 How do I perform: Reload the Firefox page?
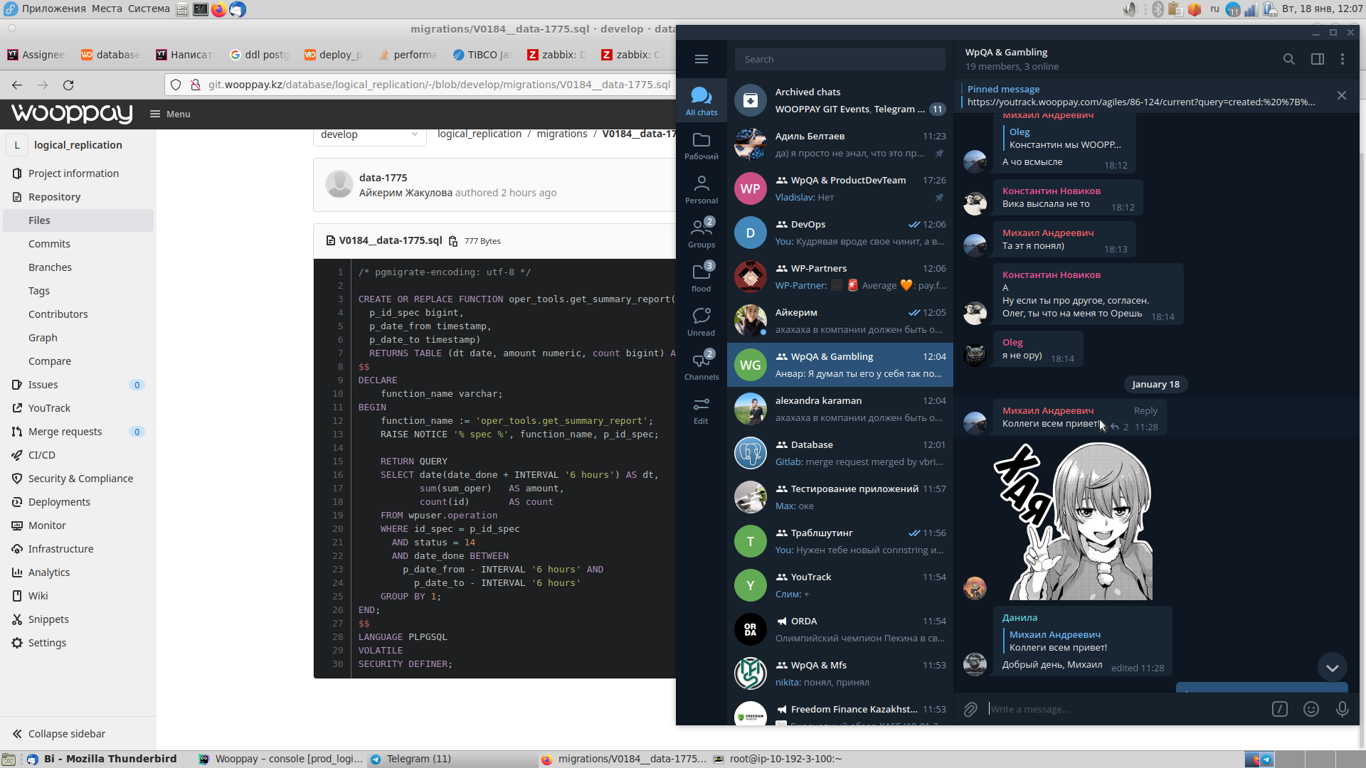pos(68,85)
